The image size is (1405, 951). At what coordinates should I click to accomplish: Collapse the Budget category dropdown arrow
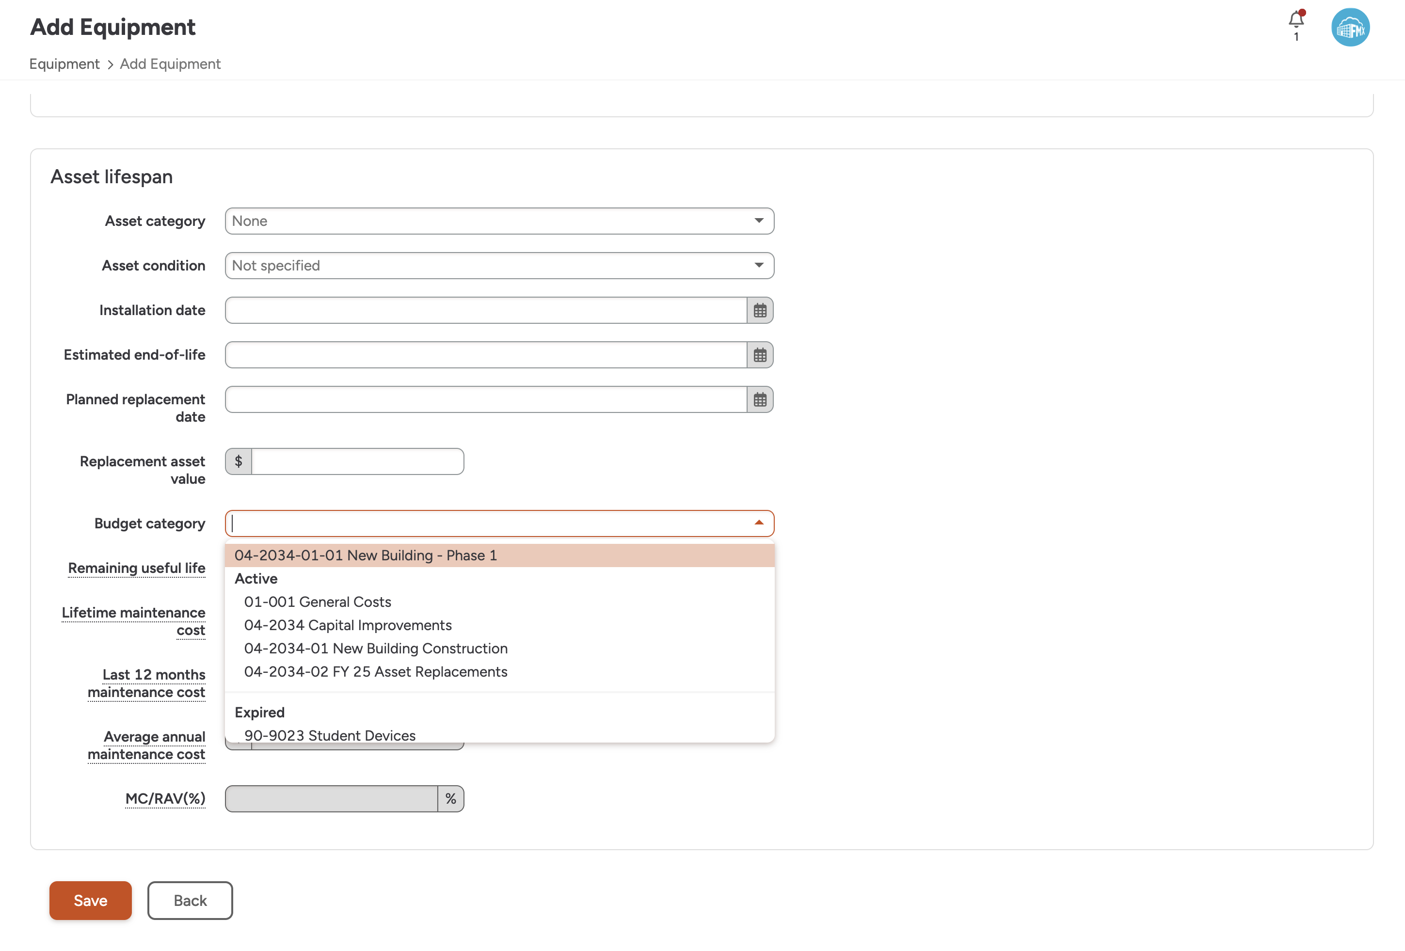tap(759, 523)
